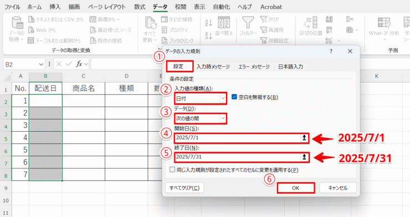Click 配送日 header cell
Screen dimensions: 410x217
point(45,88)
